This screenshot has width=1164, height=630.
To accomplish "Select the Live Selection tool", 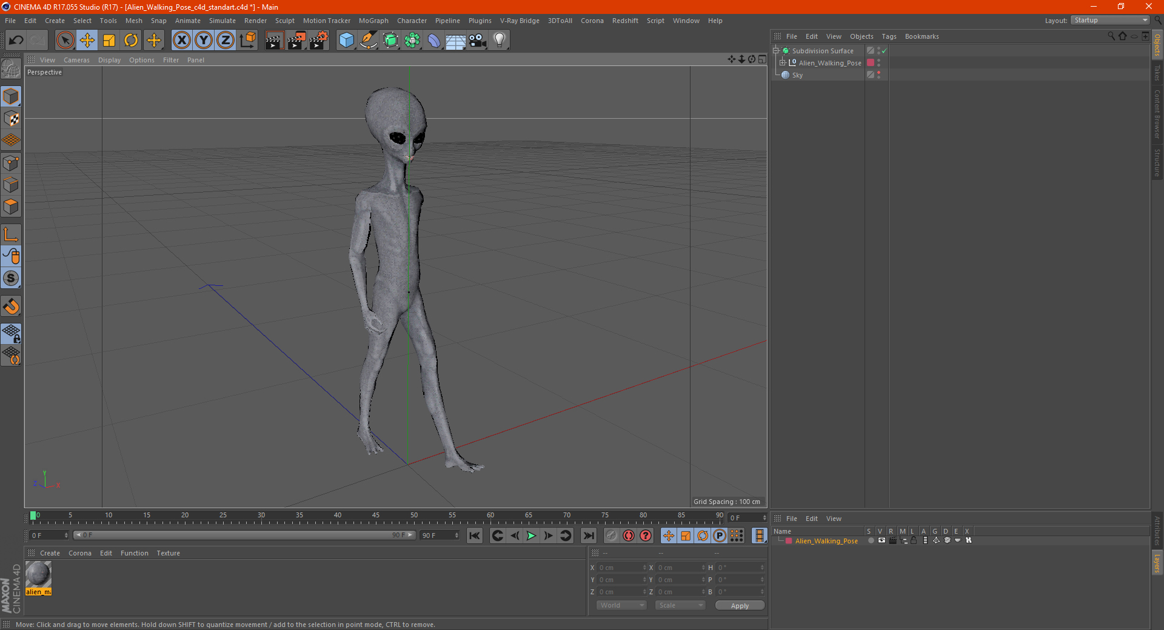I will click(x=65, y=41).
